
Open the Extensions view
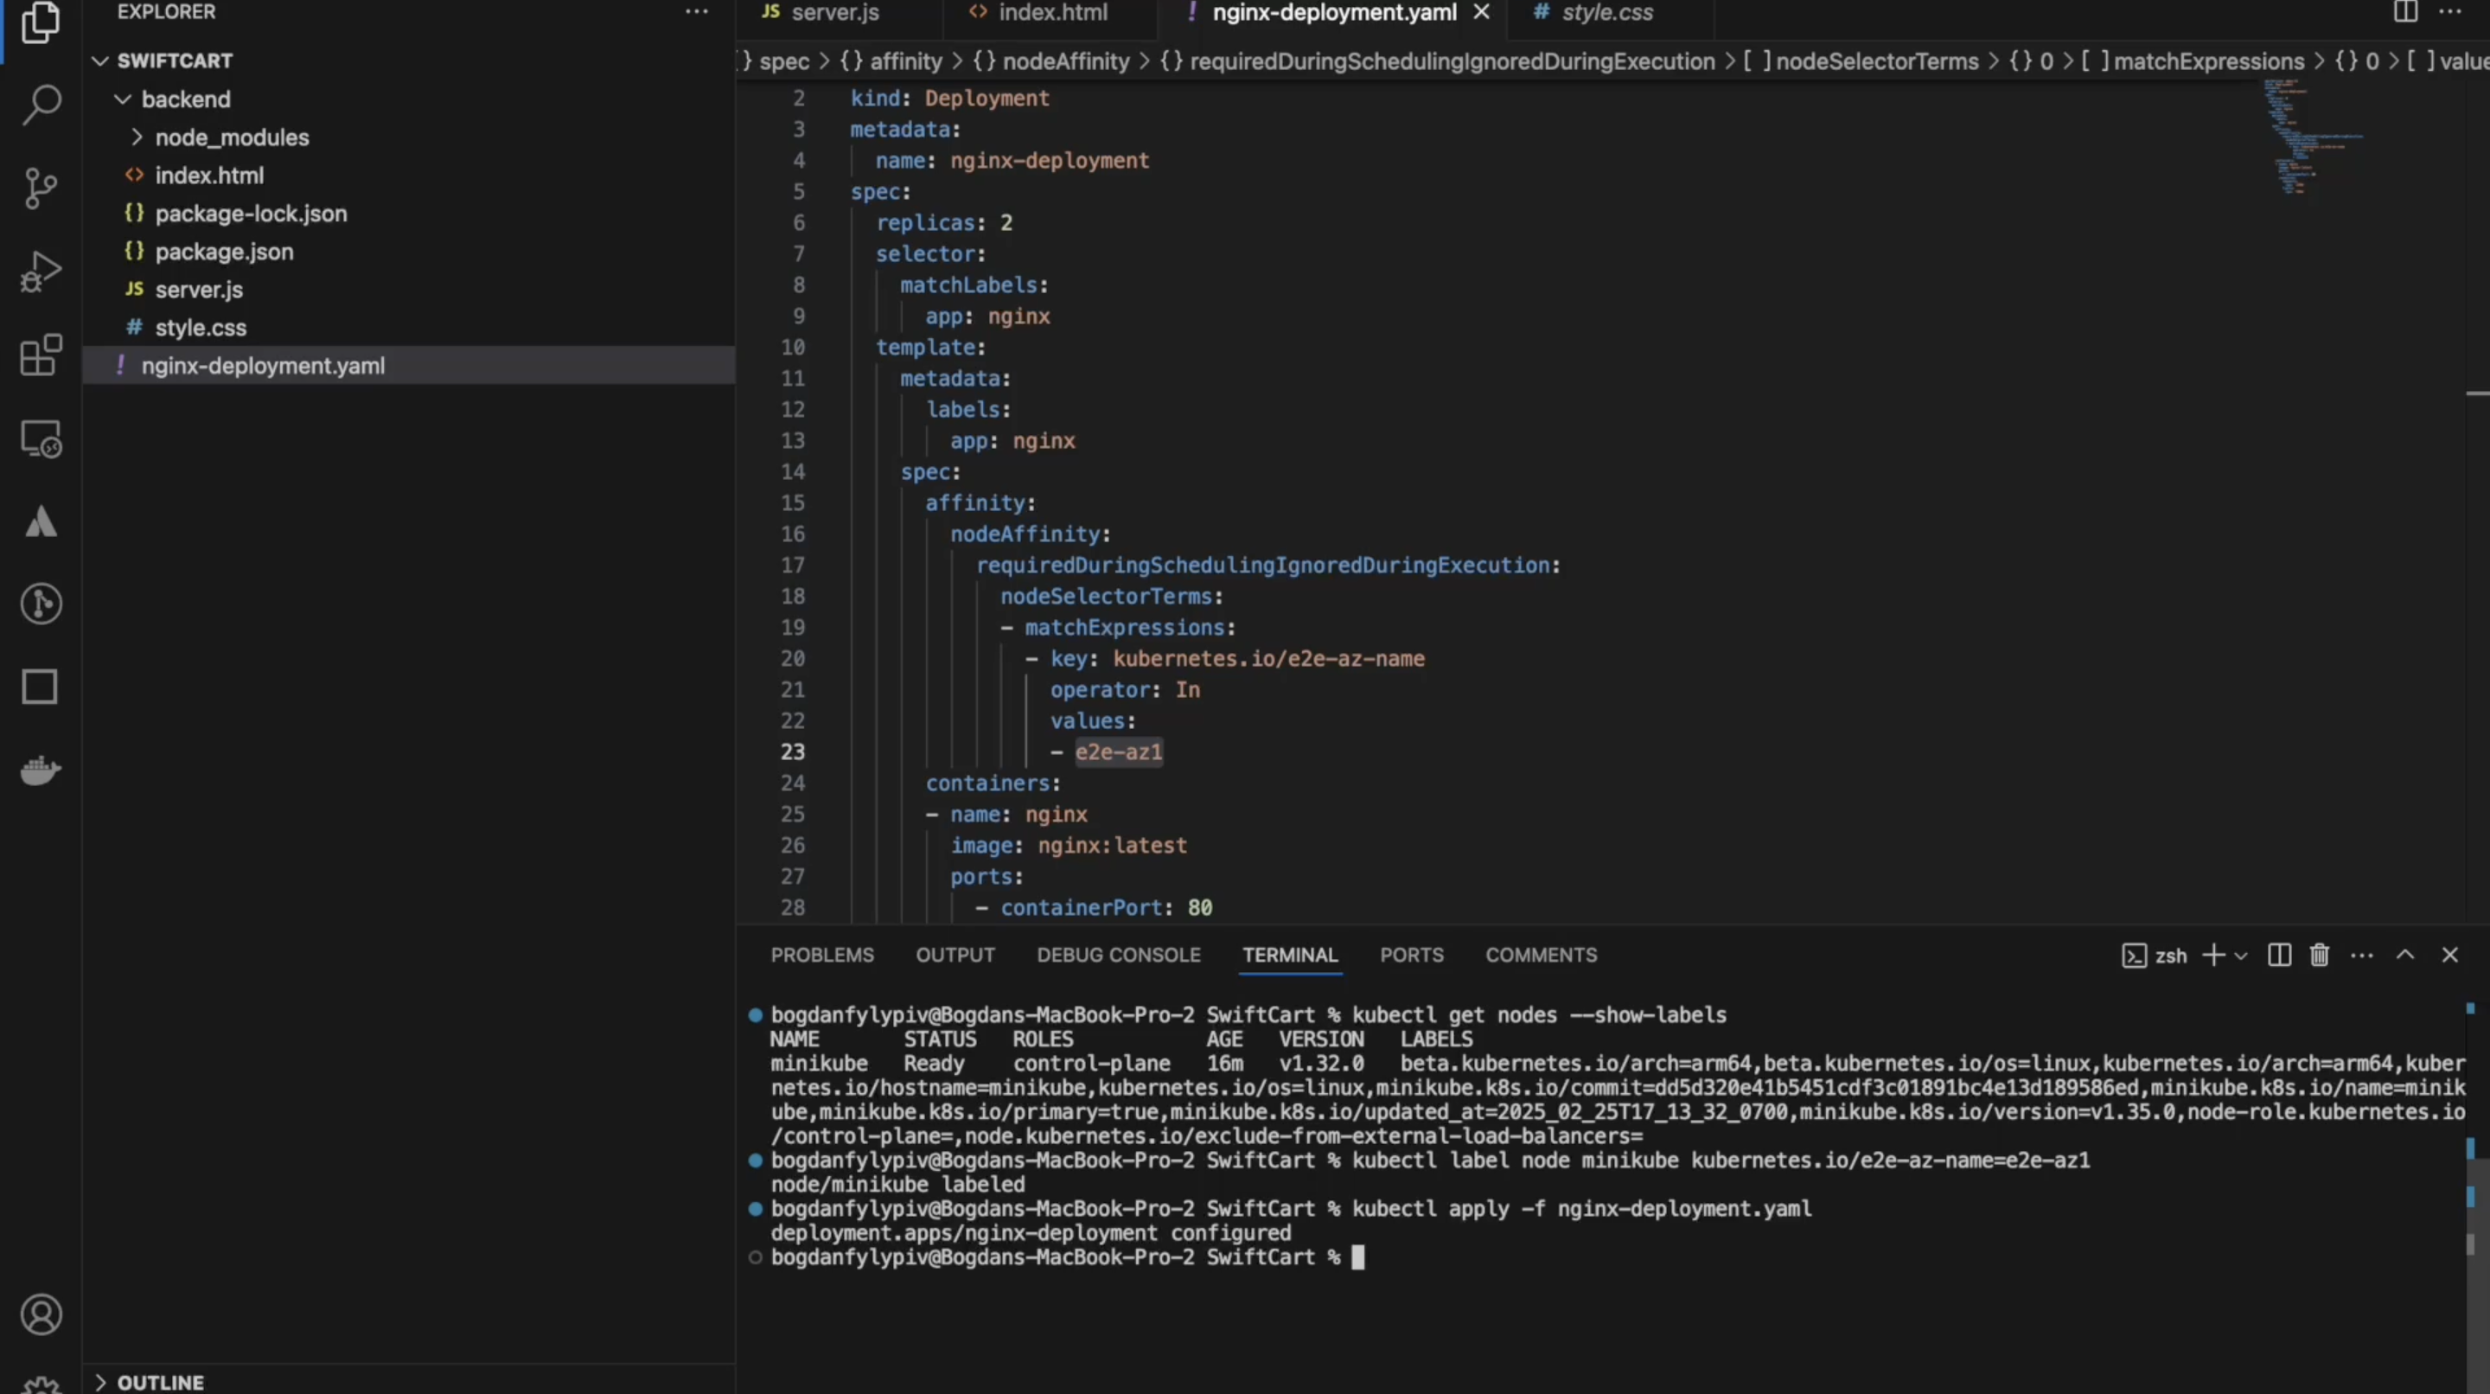click(41, 355)
